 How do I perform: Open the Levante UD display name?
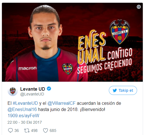click(33, 89)
